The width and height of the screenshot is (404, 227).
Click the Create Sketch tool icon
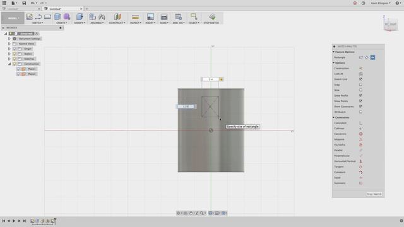point(30,17)
